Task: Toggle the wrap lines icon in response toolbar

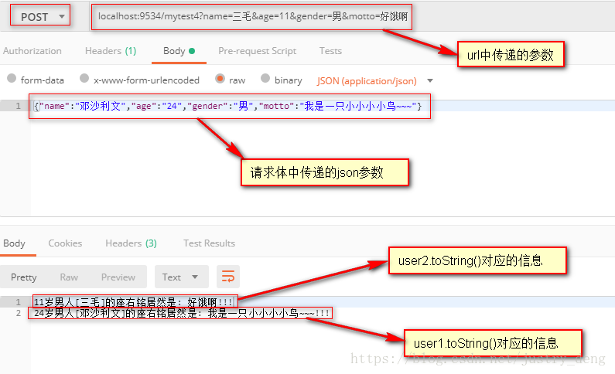Action: coord(228,277)
